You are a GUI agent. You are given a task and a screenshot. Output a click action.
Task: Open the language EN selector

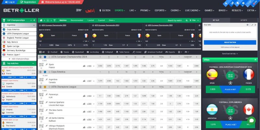pos(254,3)
